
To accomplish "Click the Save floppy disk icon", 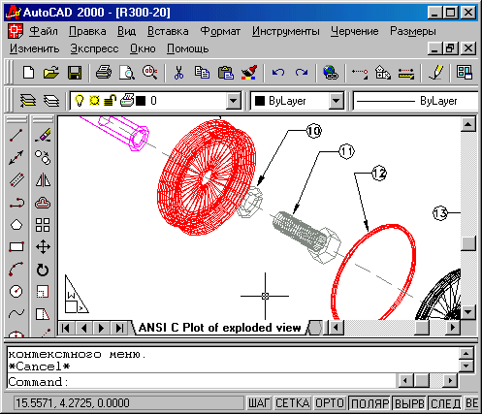I will click(x=75, y=73).
